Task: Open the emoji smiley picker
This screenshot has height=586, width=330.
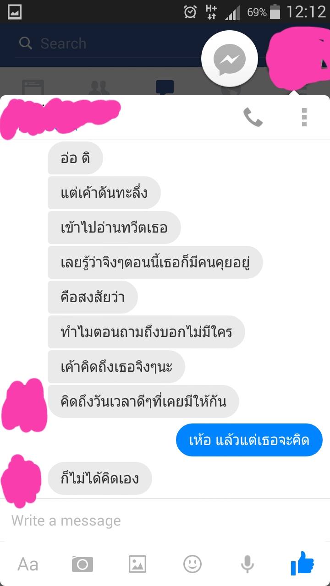Action: tap(192, 564)
